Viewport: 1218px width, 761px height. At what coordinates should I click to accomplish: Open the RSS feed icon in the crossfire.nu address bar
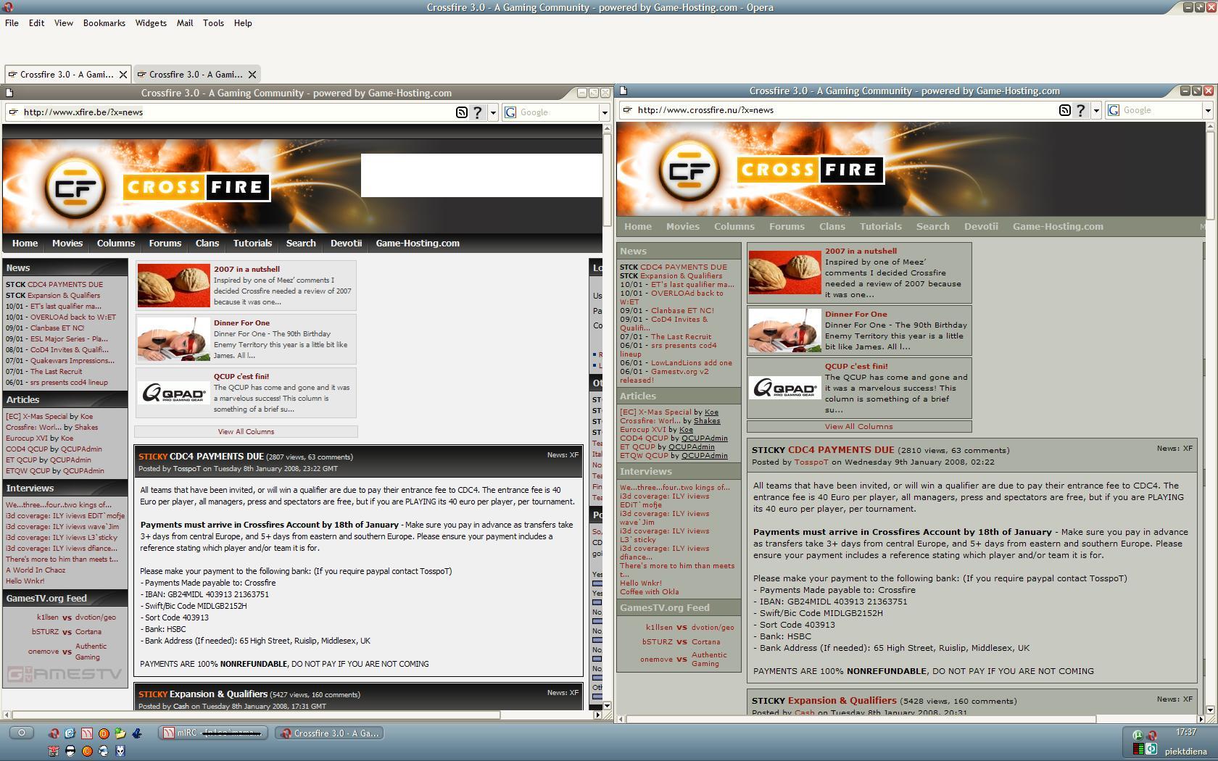[x=1064, y=110]
